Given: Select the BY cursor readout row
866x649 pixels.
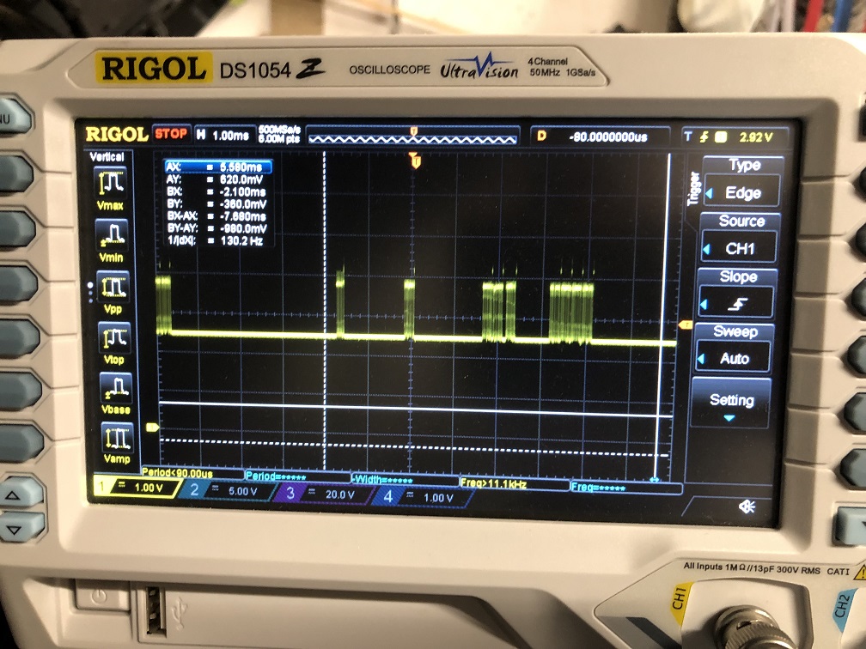Looking at the screenshot, I should 217,204.
